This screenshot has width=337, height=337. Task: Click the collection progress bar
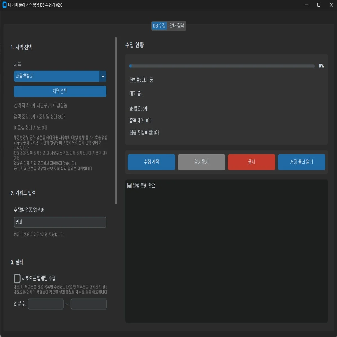pyautogui.click(x=222, y=66)
